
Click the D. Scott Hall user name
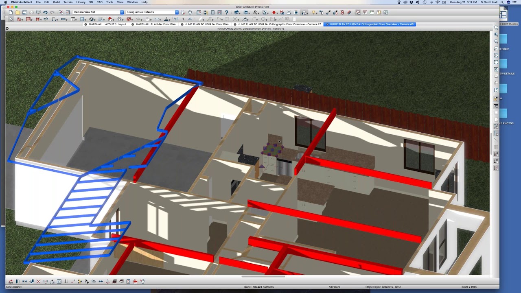coord(489,2)
